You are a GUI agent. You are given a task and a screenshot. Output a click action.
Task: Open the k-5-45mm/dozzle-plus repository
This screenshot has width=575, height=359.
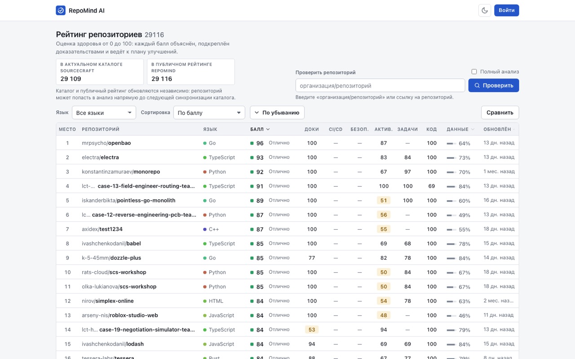pos(111,258)
